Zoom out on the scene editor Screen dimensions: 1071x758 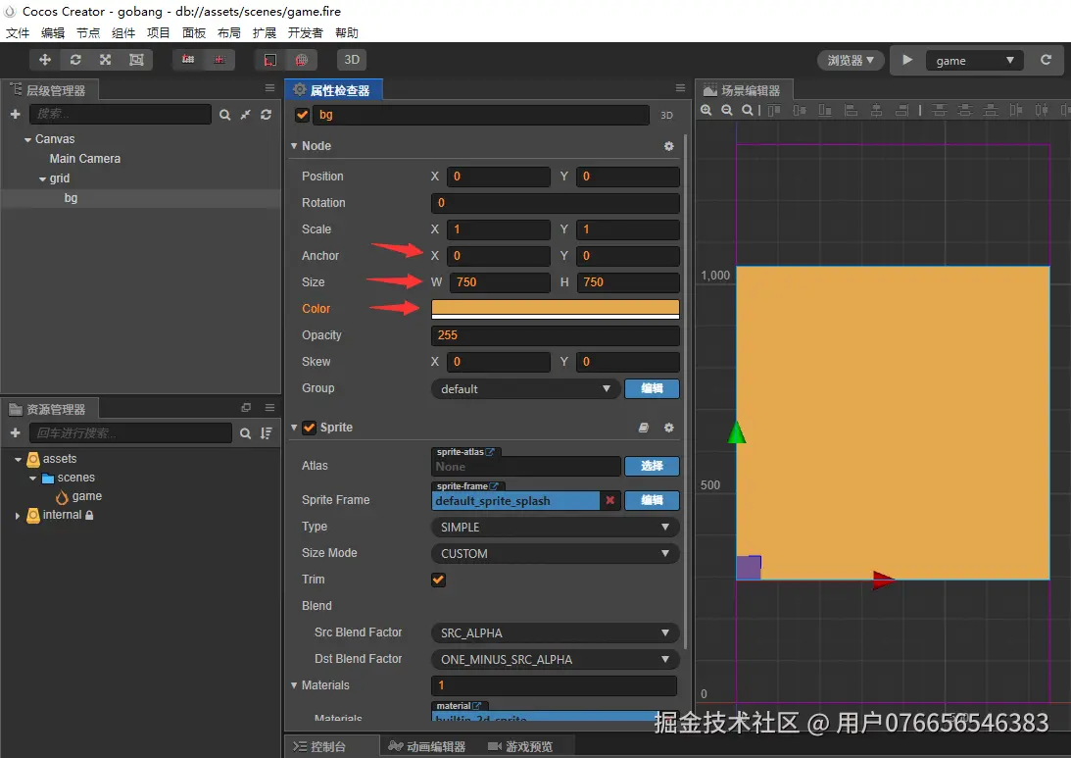[727, 110]
